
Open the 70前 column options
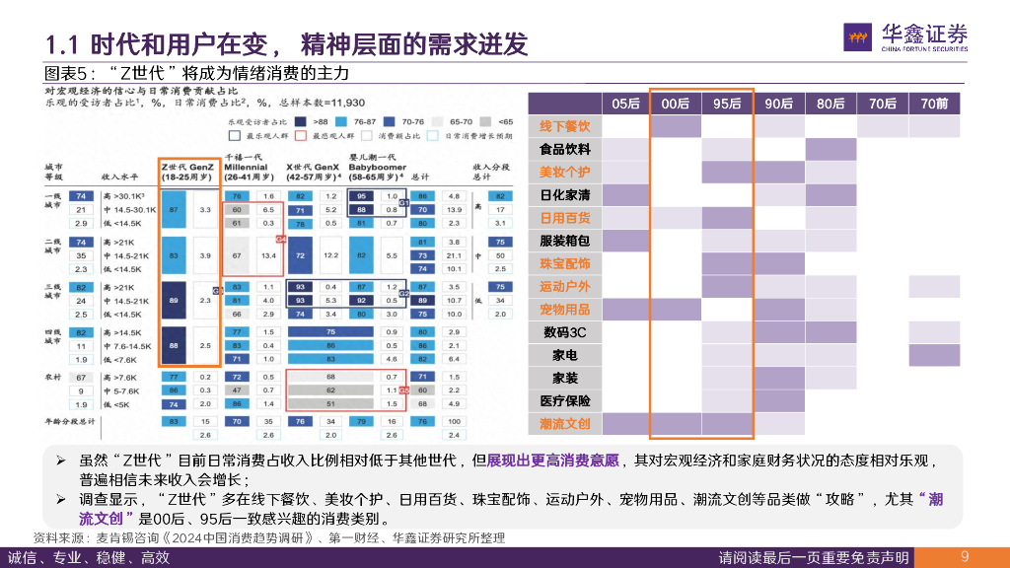[x=931, y=104]
